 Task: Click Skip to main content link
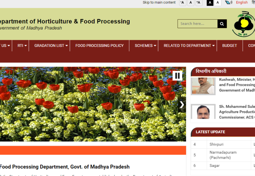coord(159,3)
